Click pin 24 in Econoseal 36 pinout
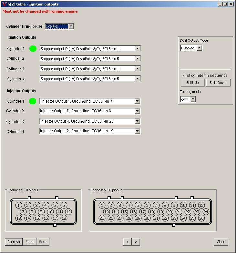 206,212
